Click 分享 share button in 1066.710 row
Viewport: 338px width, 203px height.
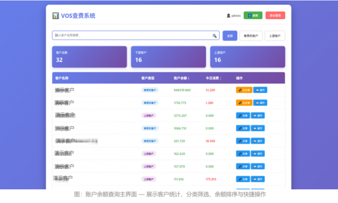click(x=243, y=128)
